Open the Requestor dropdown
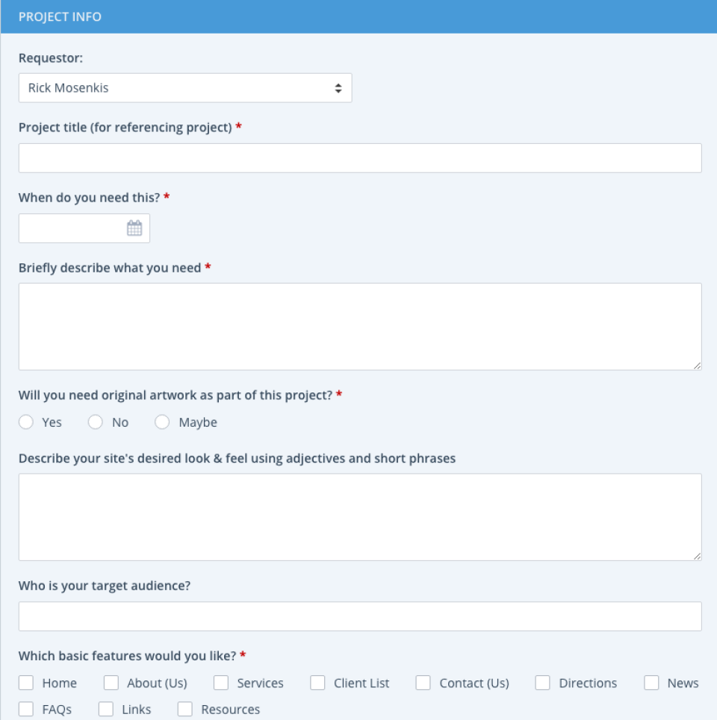 (185, 88)
